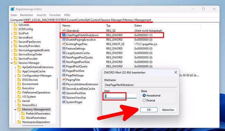Click the ScEvents folder icon
The width and height of the screenshot is (225, 131).
[x=15, y=25]
